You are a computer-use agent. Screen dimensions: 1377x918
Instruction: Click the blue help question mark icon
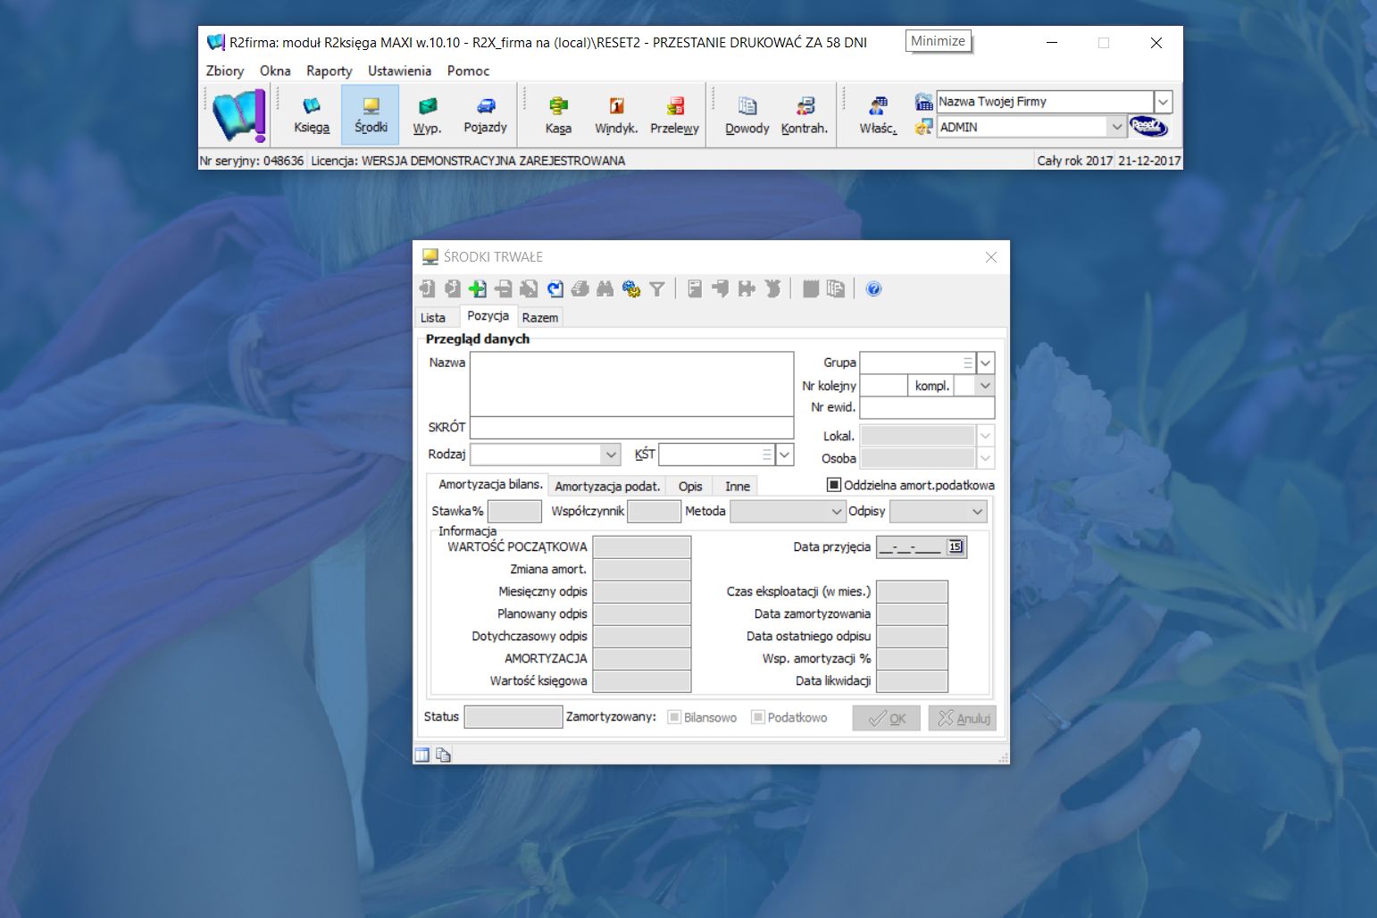[873, 288]
